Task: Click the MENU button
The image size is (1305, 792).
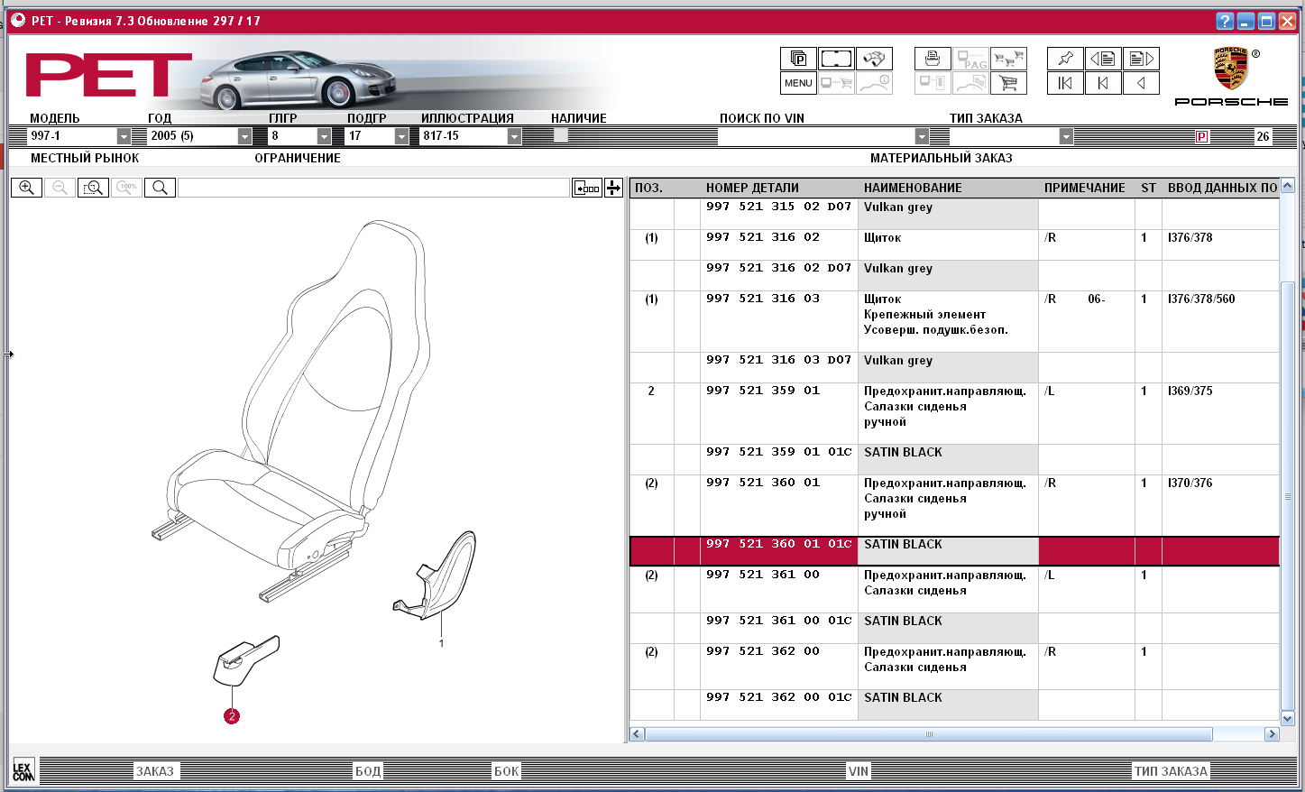Action: 798,83
